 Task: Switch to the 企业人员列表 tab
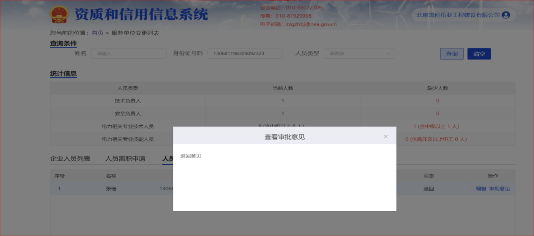pyautogui.click(x=70, y=159)
